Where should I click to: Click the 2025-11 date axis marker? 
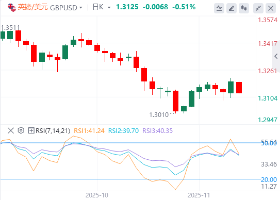pos(199,195)
